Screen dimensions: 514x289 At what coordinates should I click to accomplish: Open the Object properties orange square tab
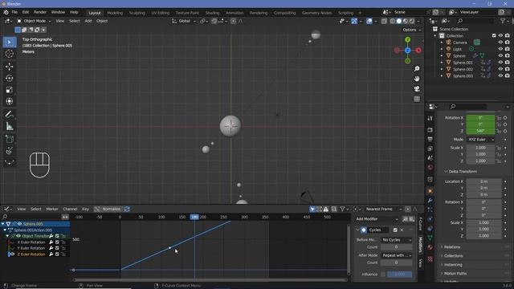click(x=430, y=191)
